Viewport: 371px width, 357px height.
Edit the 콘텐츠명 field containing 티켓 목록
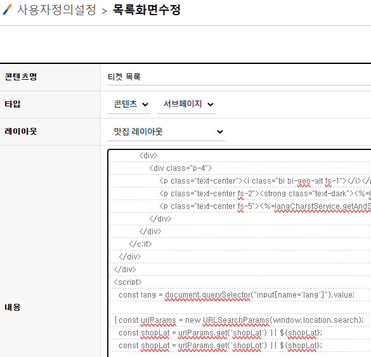pyautogui.click(x=239, y=77)
